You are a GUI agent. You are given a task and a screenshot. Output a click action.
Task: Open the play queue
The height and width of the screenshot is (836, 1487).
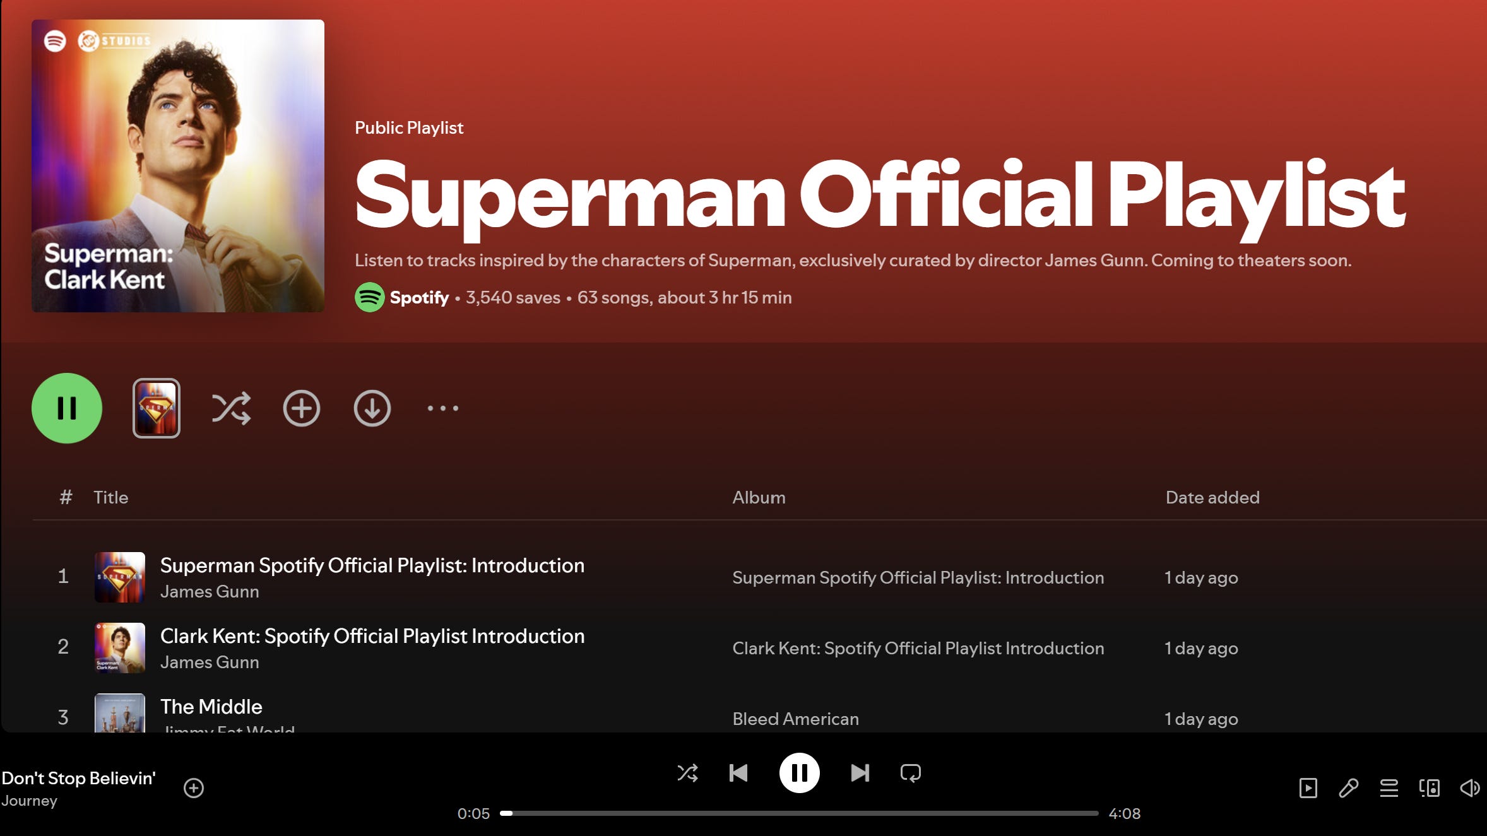coord(1389,788)
